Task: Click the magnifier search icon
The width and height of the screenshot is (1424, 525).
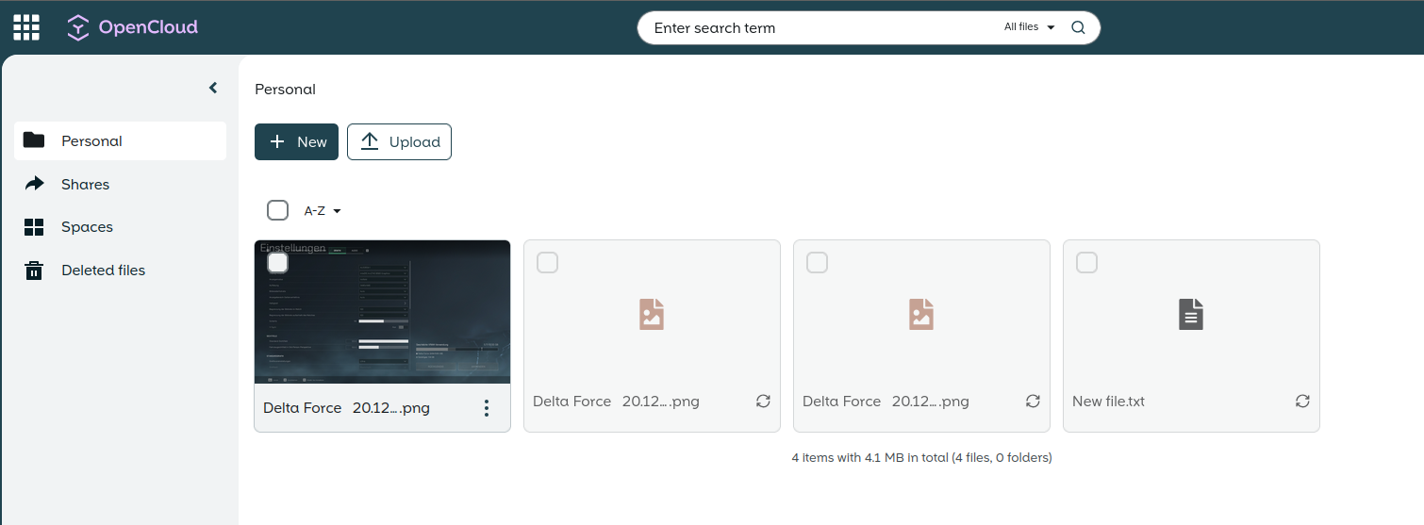Action: 1079,27
